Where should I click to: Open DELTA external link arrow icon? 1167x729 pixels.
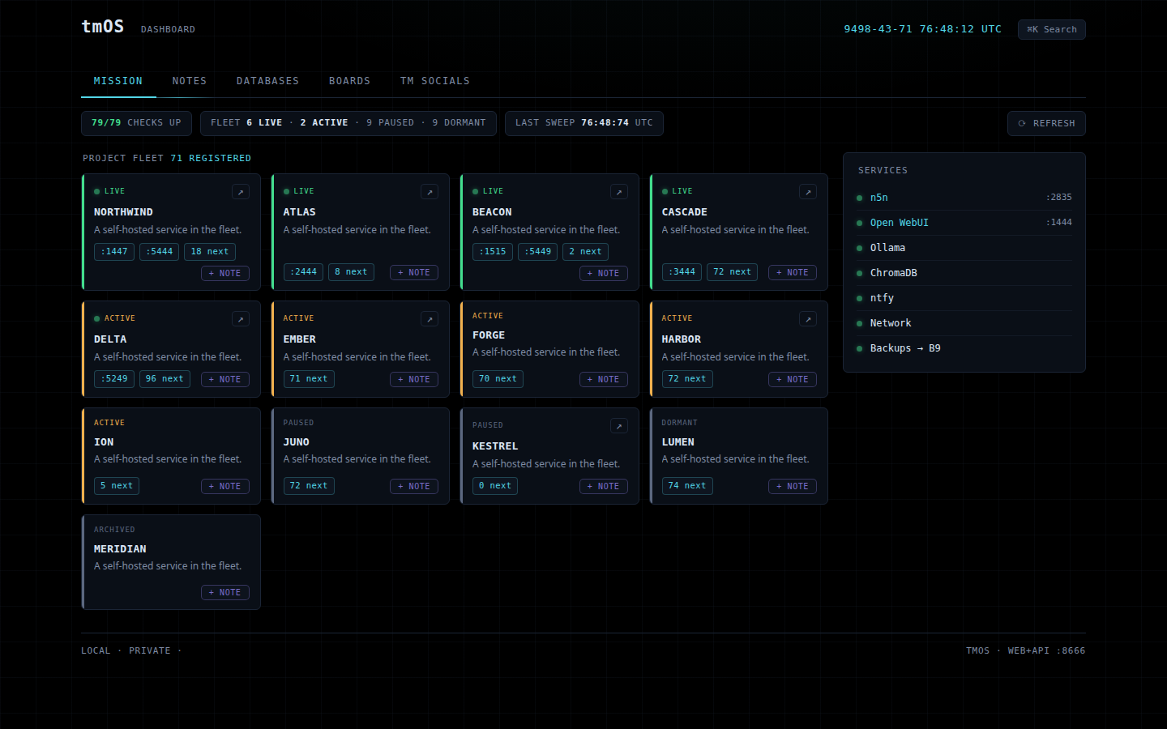pyautogui.click(x=240, y=319)
